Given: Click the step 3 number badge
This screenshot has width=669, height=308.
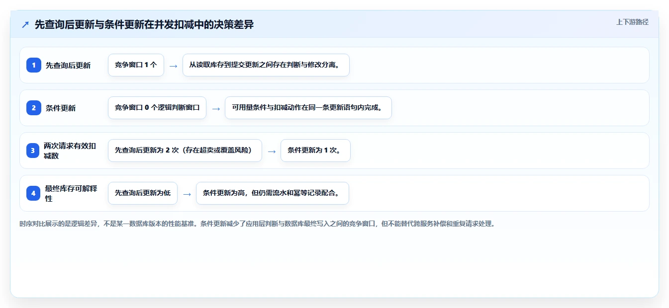Looking at the screenshot, I should tap(33, 151).
